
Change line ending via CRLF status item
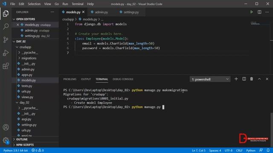[x=239, y=150]
